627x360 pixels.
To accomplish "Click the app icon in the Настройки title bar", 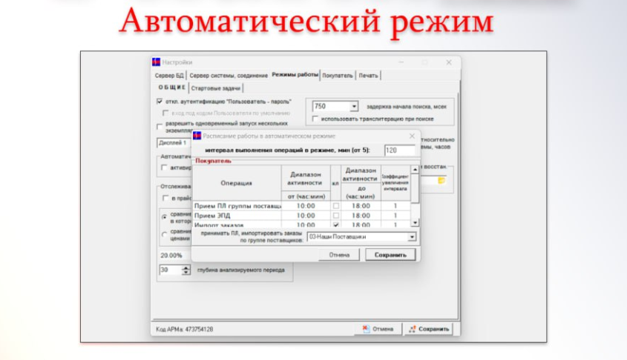I will coord(156,62).
